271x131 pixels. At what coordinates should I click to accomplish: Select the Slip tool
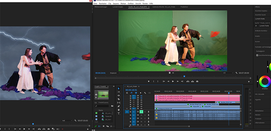coord(119,103)
